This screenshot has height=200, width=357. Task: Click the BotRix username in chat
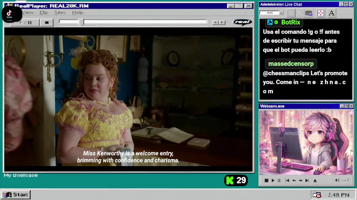click(x=291, y=22)
